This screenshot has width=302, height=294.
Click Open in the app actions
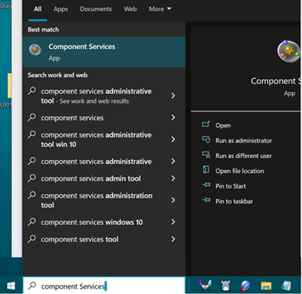223,125
